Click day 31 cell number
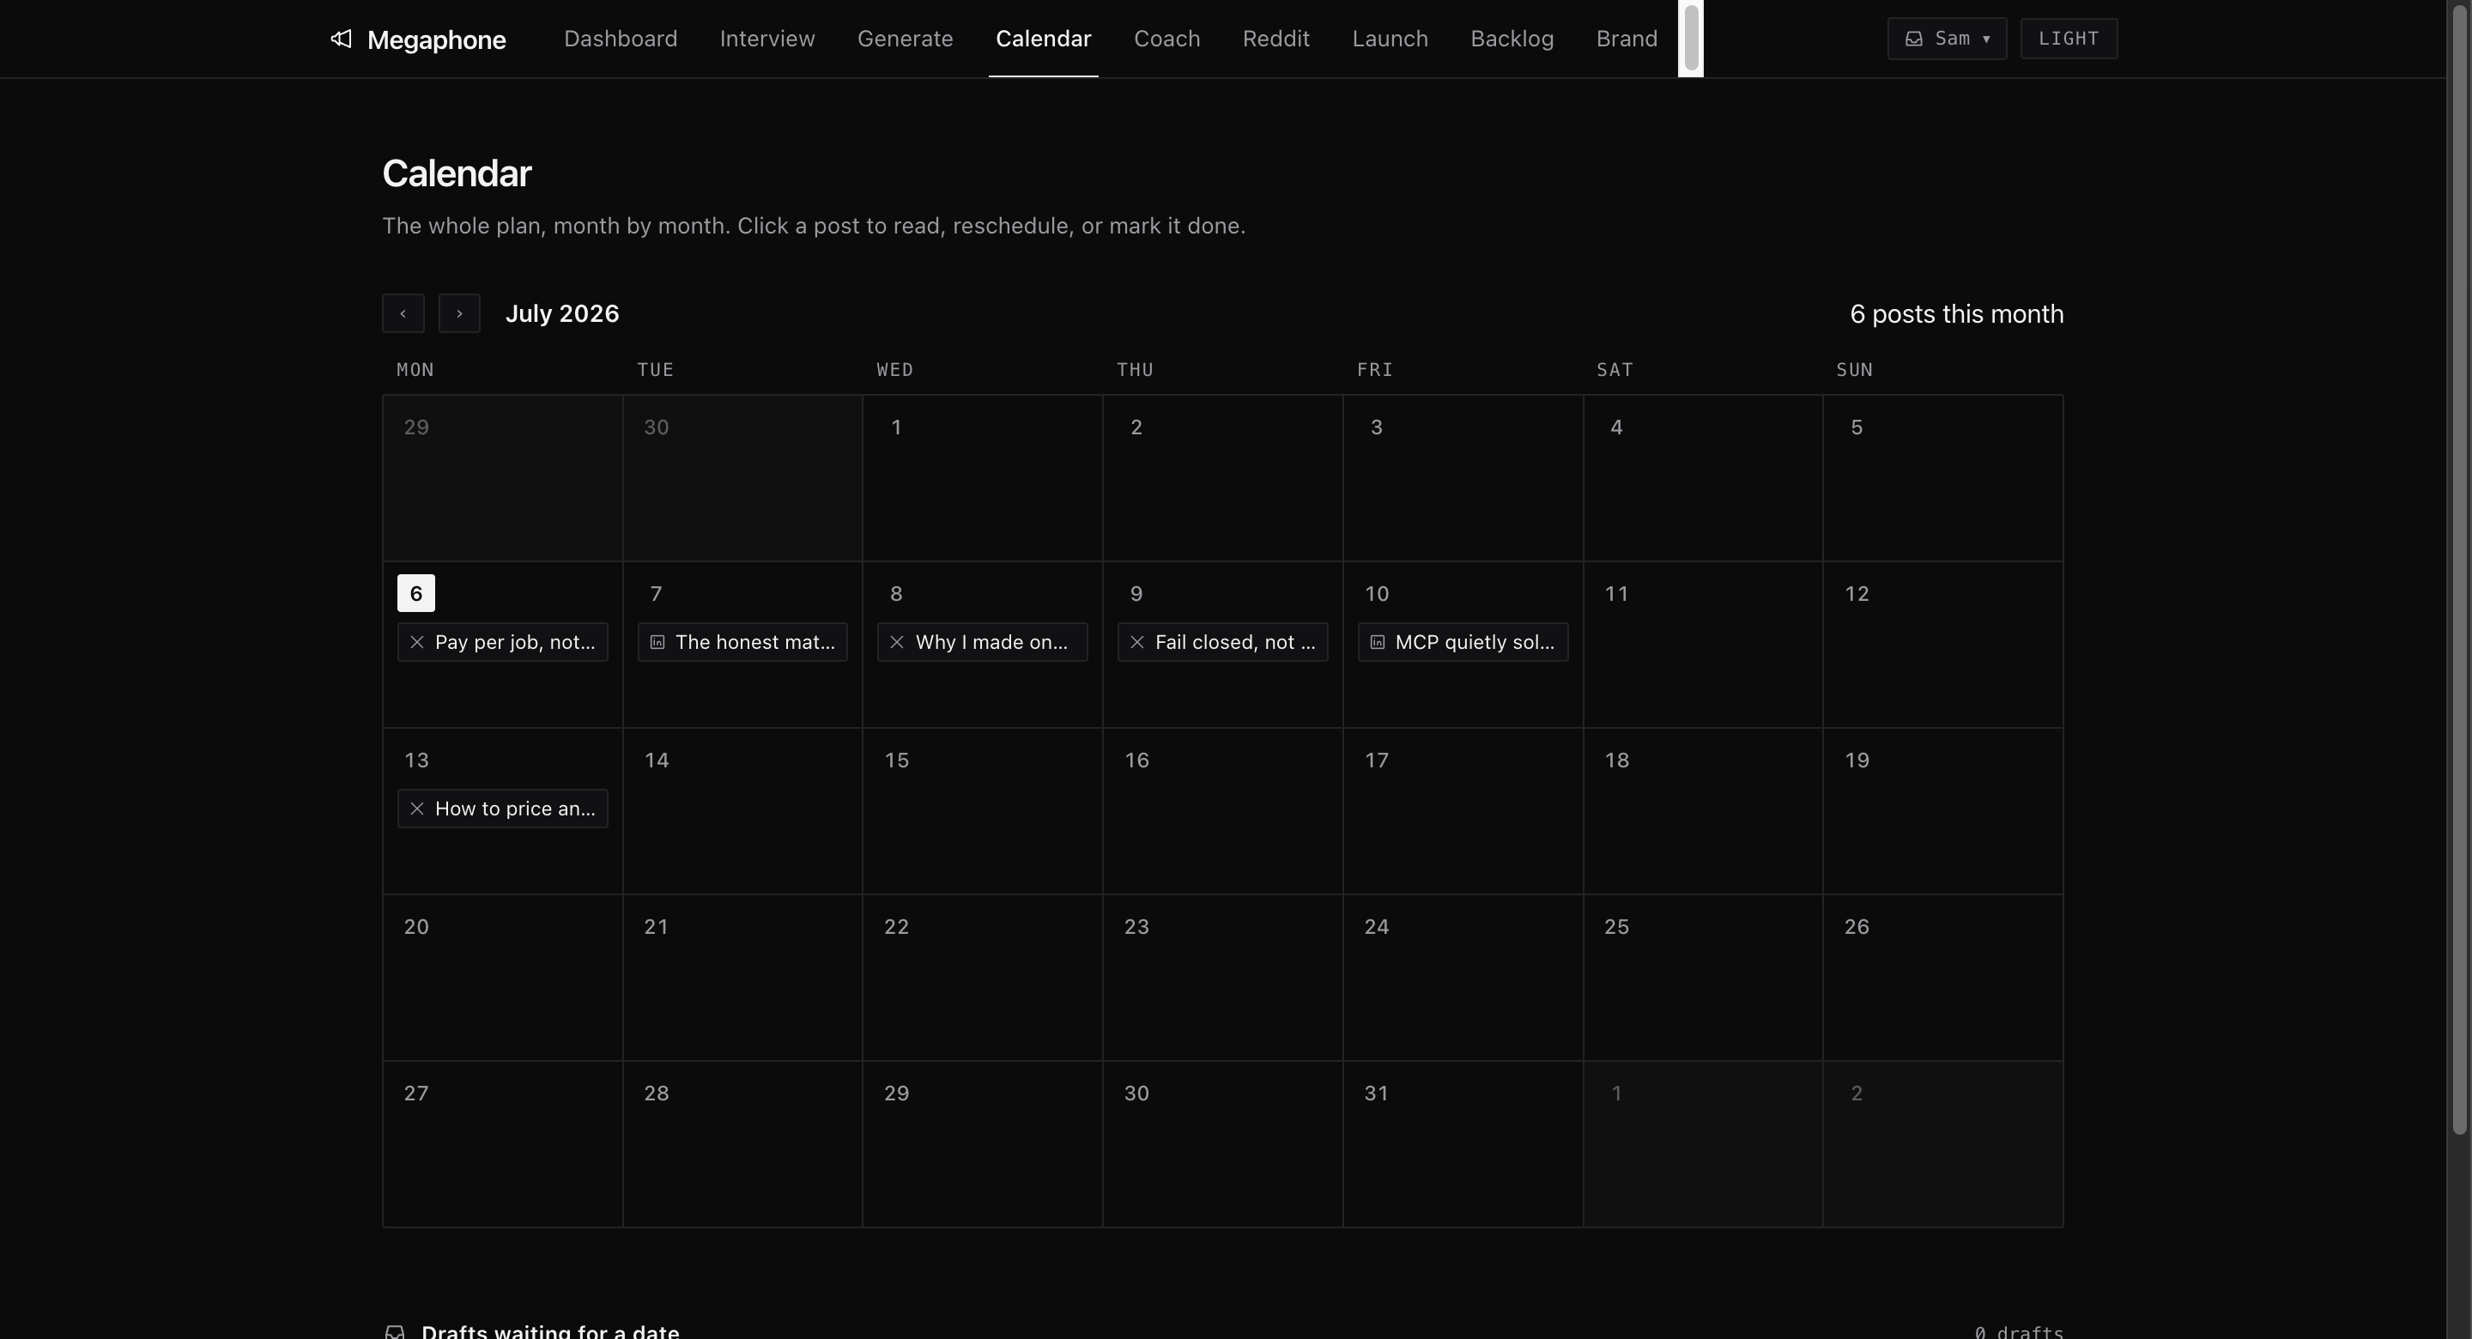Screen dimensions: 2472x1339 pos(1377,1094)
